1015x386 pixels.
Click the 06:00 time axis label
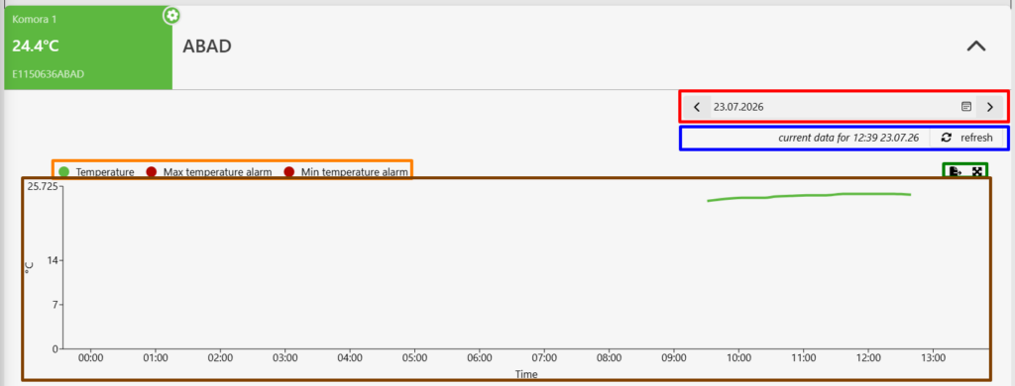[x=479, y=357]
